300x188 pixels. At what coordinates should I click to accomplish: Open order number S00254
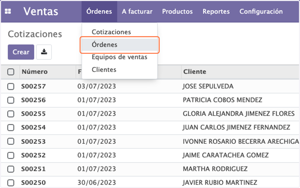click(33, 128)
